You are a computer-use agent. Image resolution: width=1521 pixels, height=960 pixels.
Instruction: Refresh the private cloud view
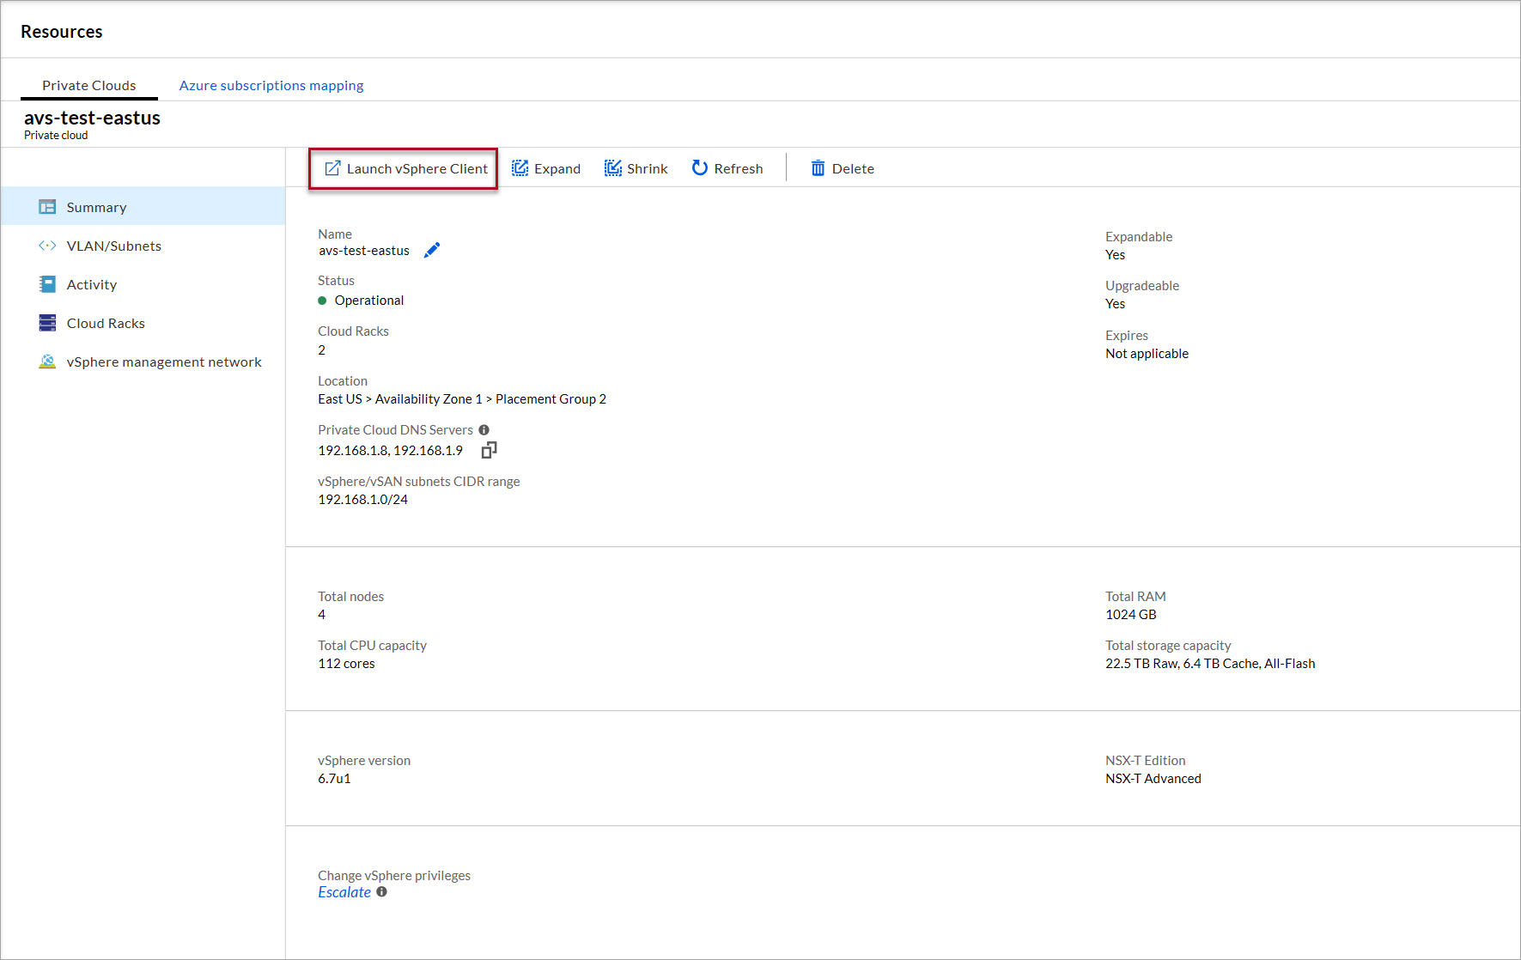pyautogui.click(x=699, y=167)
